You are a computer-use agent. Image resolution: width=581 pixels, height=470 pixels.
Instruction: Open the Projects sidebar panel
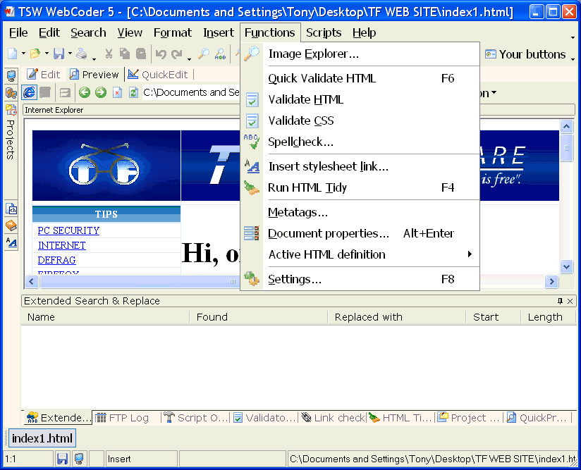pos(11,140)
